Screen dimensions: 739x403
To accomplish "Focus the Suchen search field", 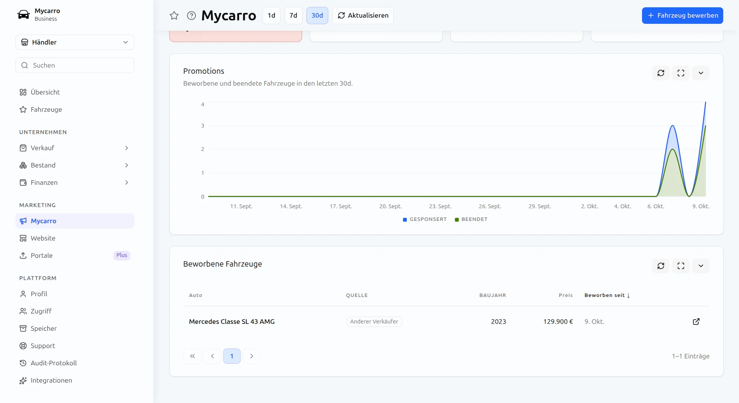I will coord(75,65).
